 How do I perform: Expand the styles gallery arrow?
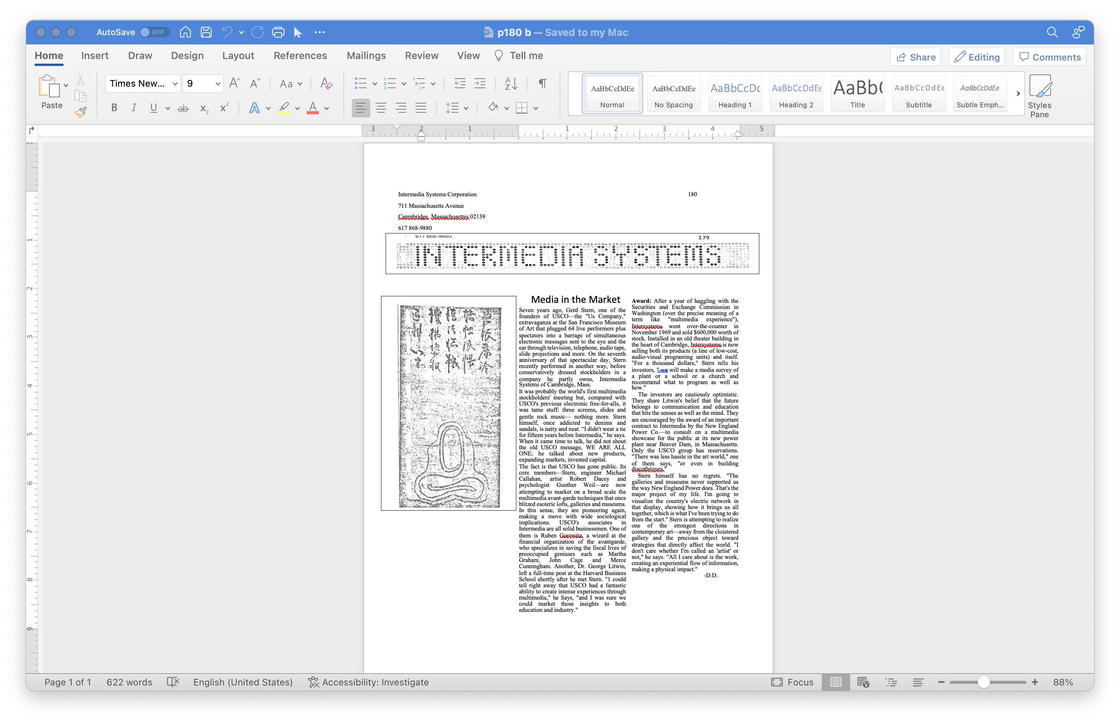coord(1018,94)
